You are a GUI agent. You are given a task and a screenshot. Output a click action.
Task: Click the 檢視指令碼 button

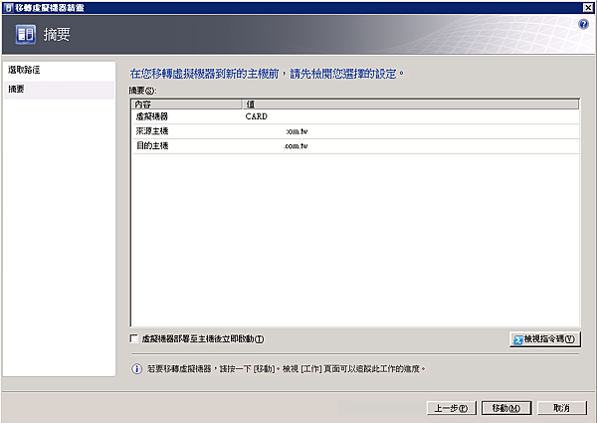tap(545, 338)
